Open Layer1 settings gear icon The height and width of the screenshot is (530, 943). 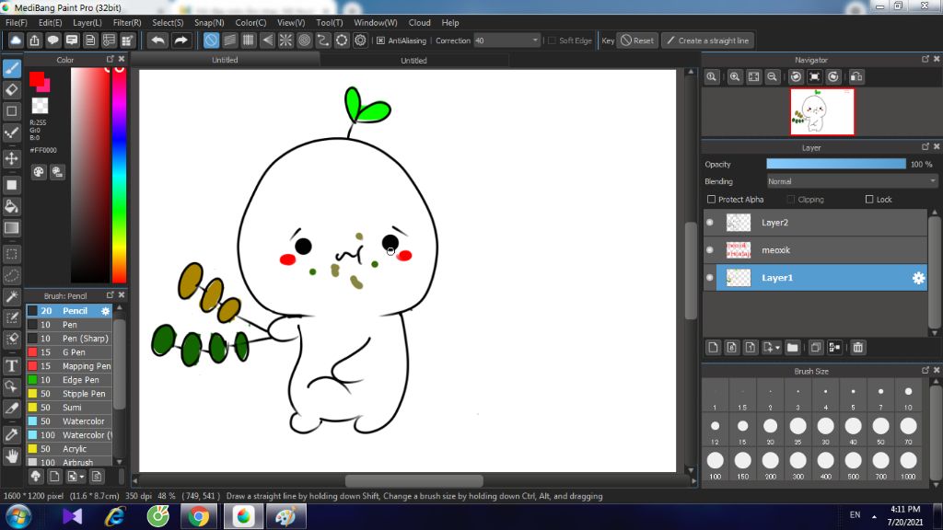point(917,278)
